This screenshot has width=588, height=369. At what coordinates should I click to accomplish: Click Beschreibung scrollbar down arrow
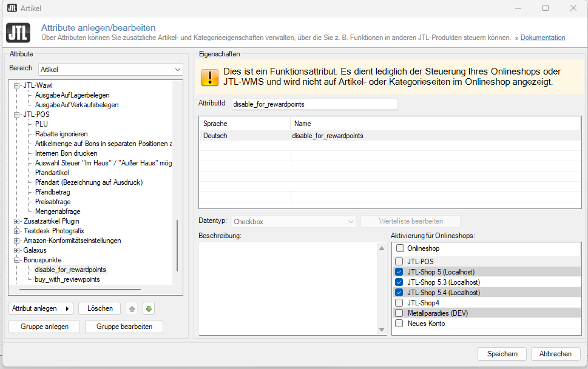382,330
